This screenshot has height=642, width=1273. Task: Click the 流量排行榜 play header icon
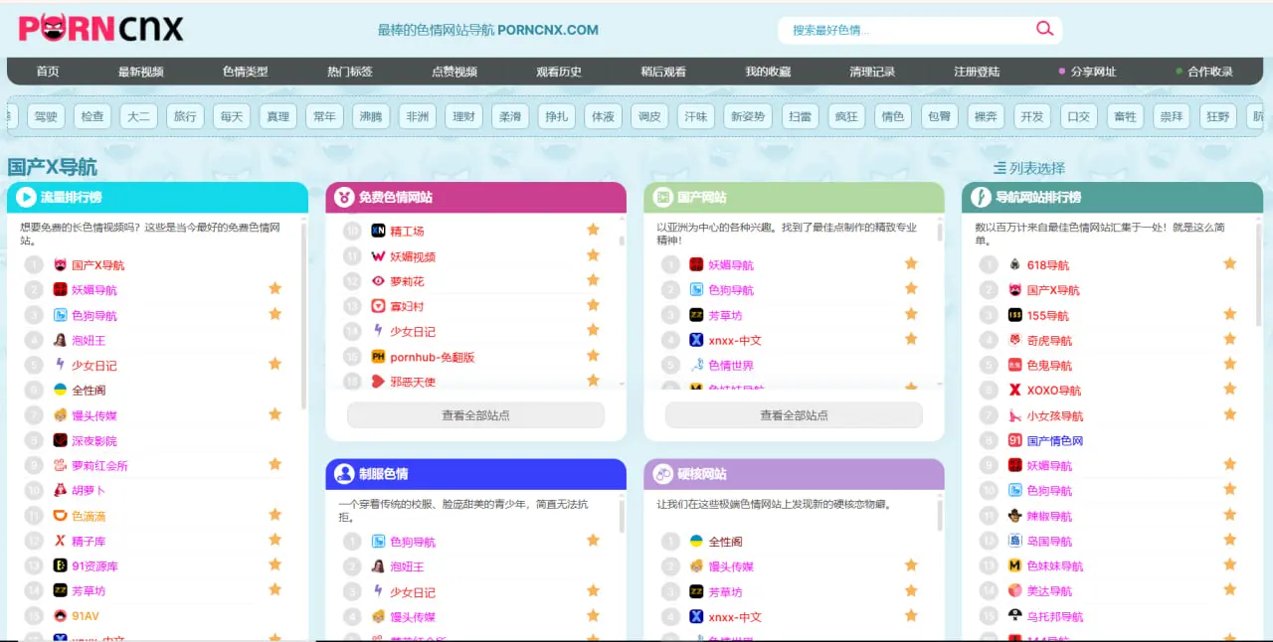[26, 197]
